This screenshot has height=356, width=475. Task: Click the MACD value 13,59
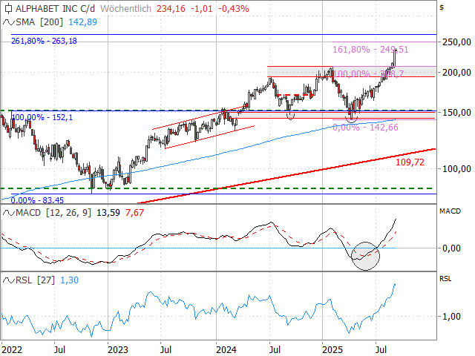(108, 213)
